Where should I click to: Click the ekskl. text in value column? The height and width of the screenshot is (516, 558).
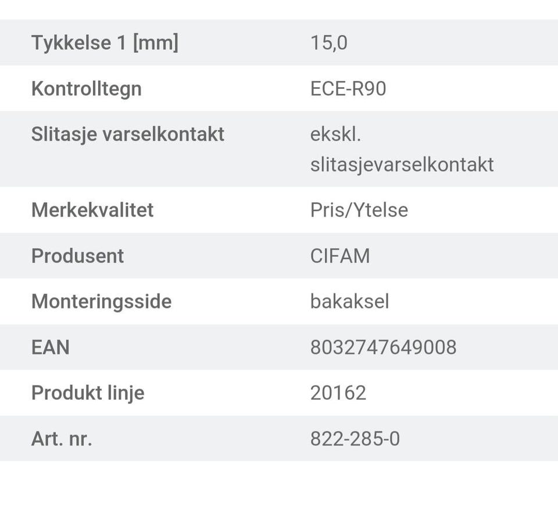[336, 134]
